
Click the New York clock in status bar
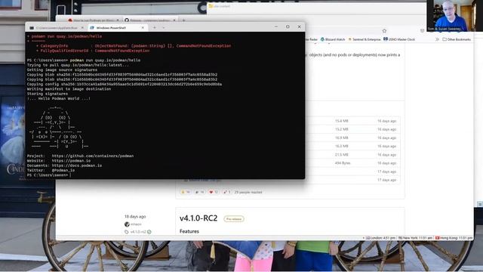pyautogui.click(x=415, y=238)
